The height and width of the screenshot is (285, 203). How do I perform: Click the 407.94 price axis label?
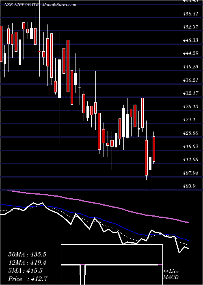pos(190,173)
